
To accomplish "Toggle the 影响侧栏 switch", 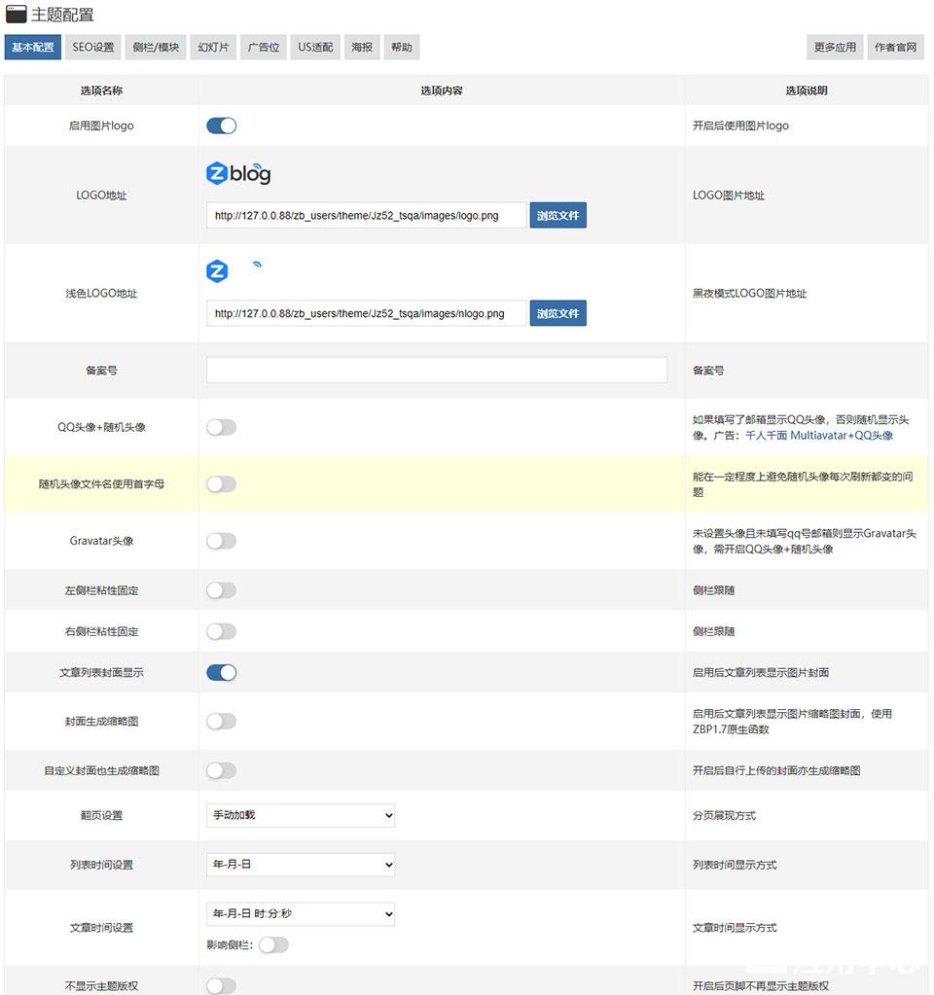I will (273, 944).
